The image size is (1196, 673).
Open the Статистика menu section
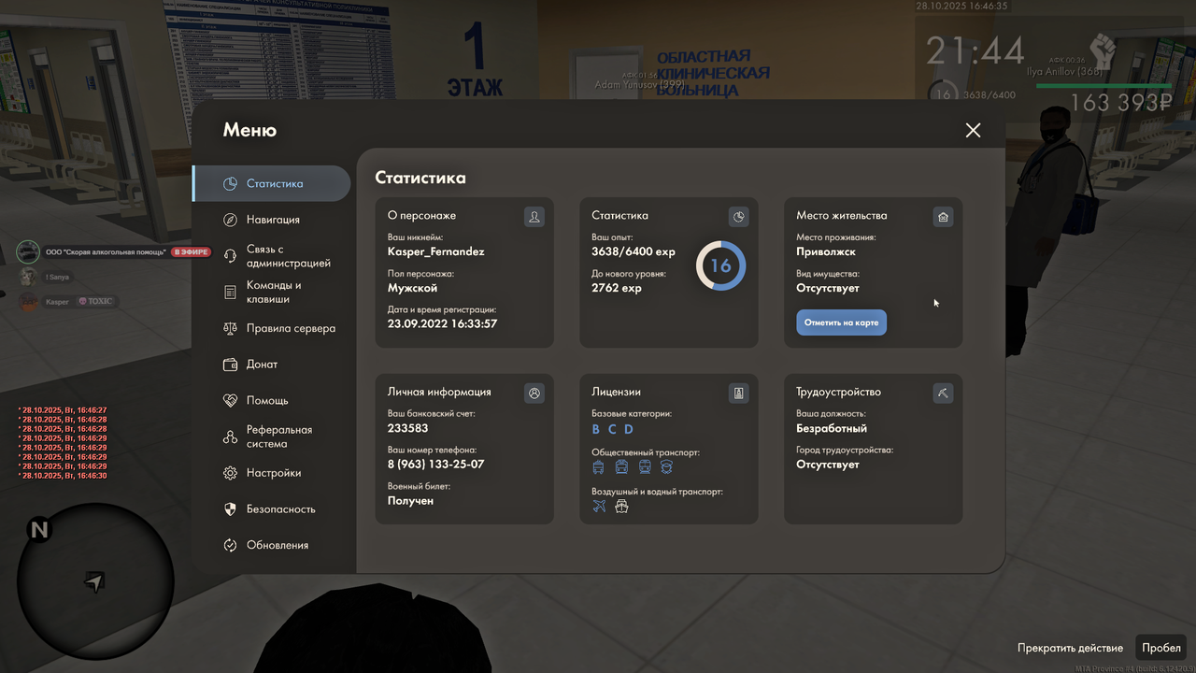(272, 183)
